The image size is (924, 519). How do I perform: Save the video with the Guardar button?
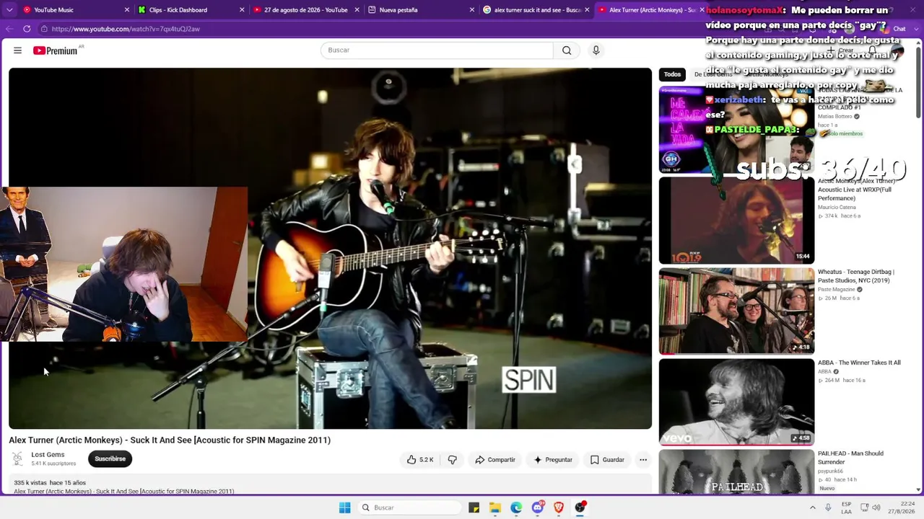(606, 460)
